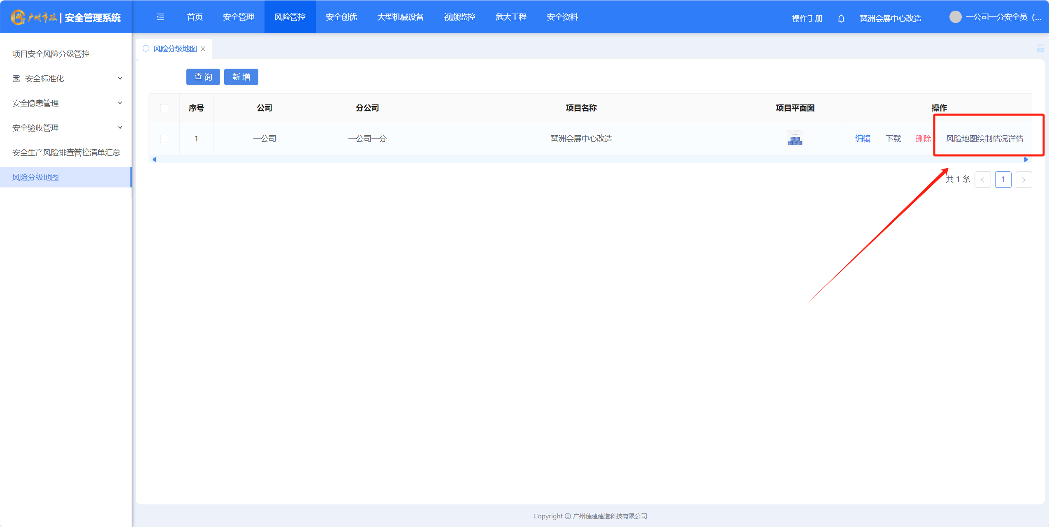The height and width of the screenshot is (527, 1049).
Task: Click the user avatar circle
Action: [955, 17]
